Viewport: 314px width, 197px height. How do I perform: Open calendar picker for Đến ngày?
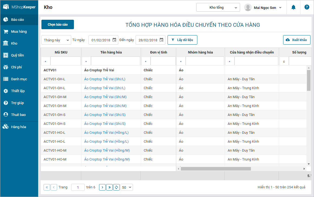click(161, 40)
